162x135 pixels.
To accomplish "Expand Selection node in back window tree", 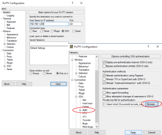I will 4,44.
